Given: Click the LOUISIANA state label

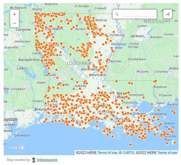Looking at the screenshot, I should pos(79,63).
